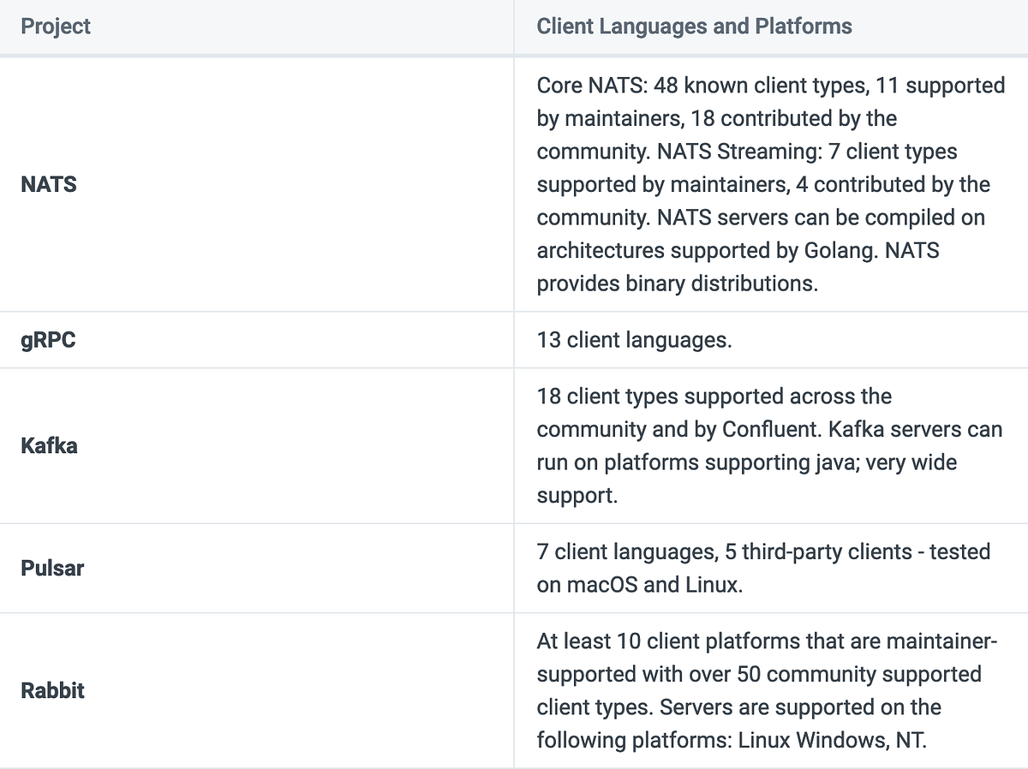The width and height of the screenshot is (1028, 769).
Task: Click the text '13 client languages'
Action: click(633, 339)
